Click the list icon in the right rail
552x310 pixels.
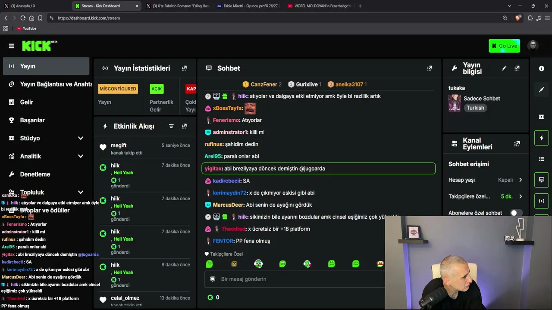pos(542,159)
